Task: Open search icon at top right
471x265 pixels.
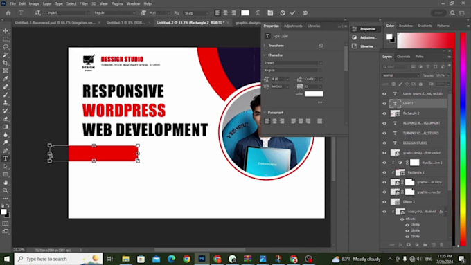Action: [452, 13]
